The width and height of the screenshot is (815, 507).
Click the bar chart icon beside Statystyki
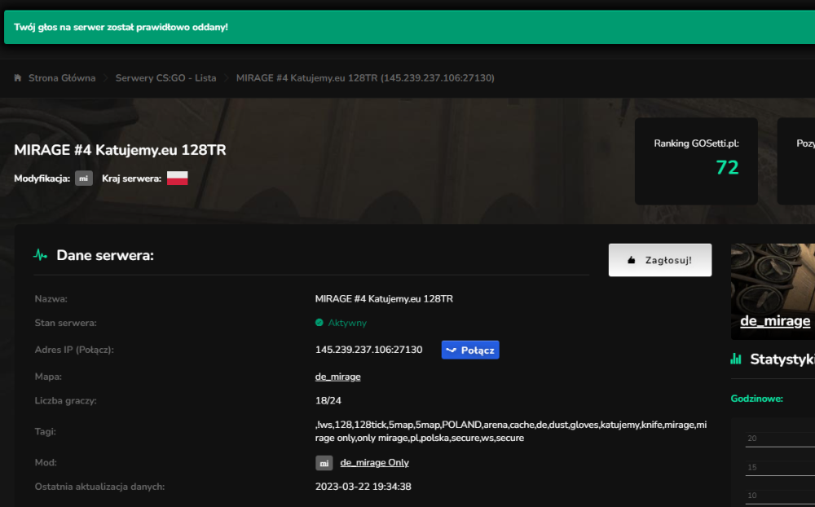point(736,359)
